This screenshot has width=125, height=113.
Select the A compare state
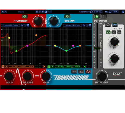46,12
